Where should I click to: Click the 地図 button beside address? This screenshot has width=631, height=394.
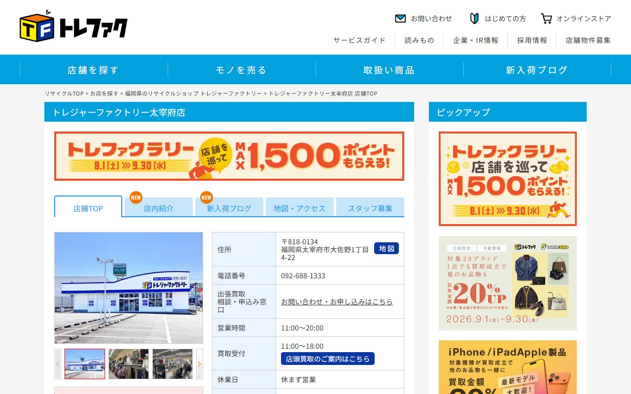point(386,248)
